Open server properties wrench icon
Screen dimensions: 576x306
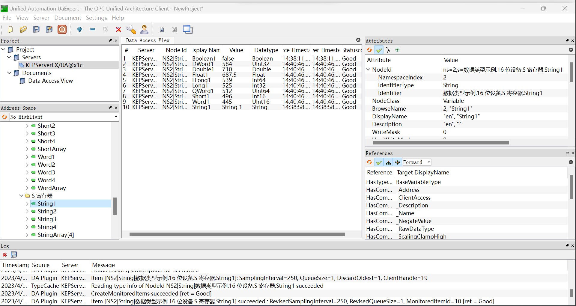click(x=131, y=29)
